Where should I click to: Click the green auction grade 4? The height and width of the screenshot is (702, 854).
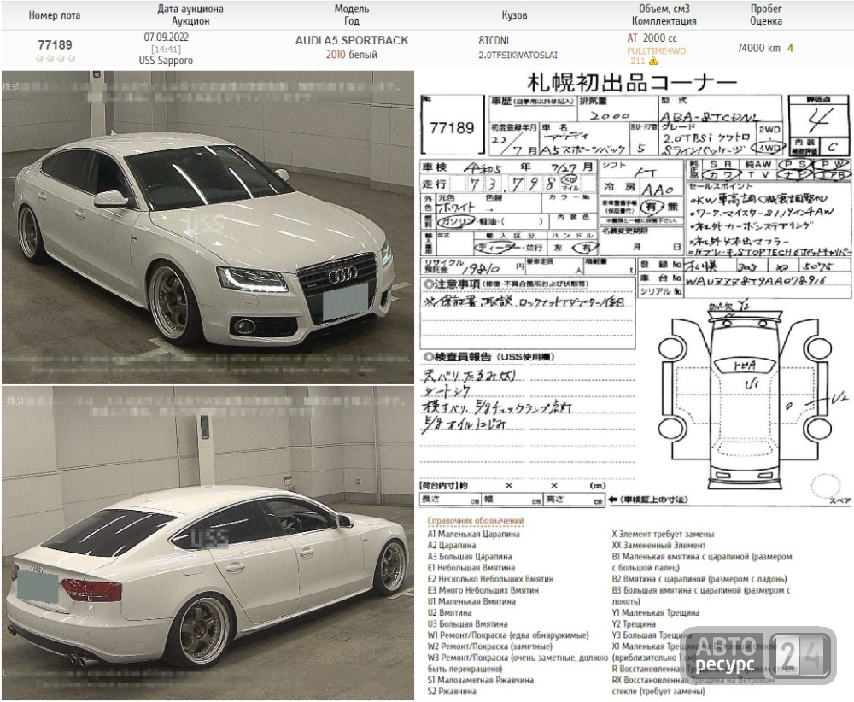[x=790, y=48]
